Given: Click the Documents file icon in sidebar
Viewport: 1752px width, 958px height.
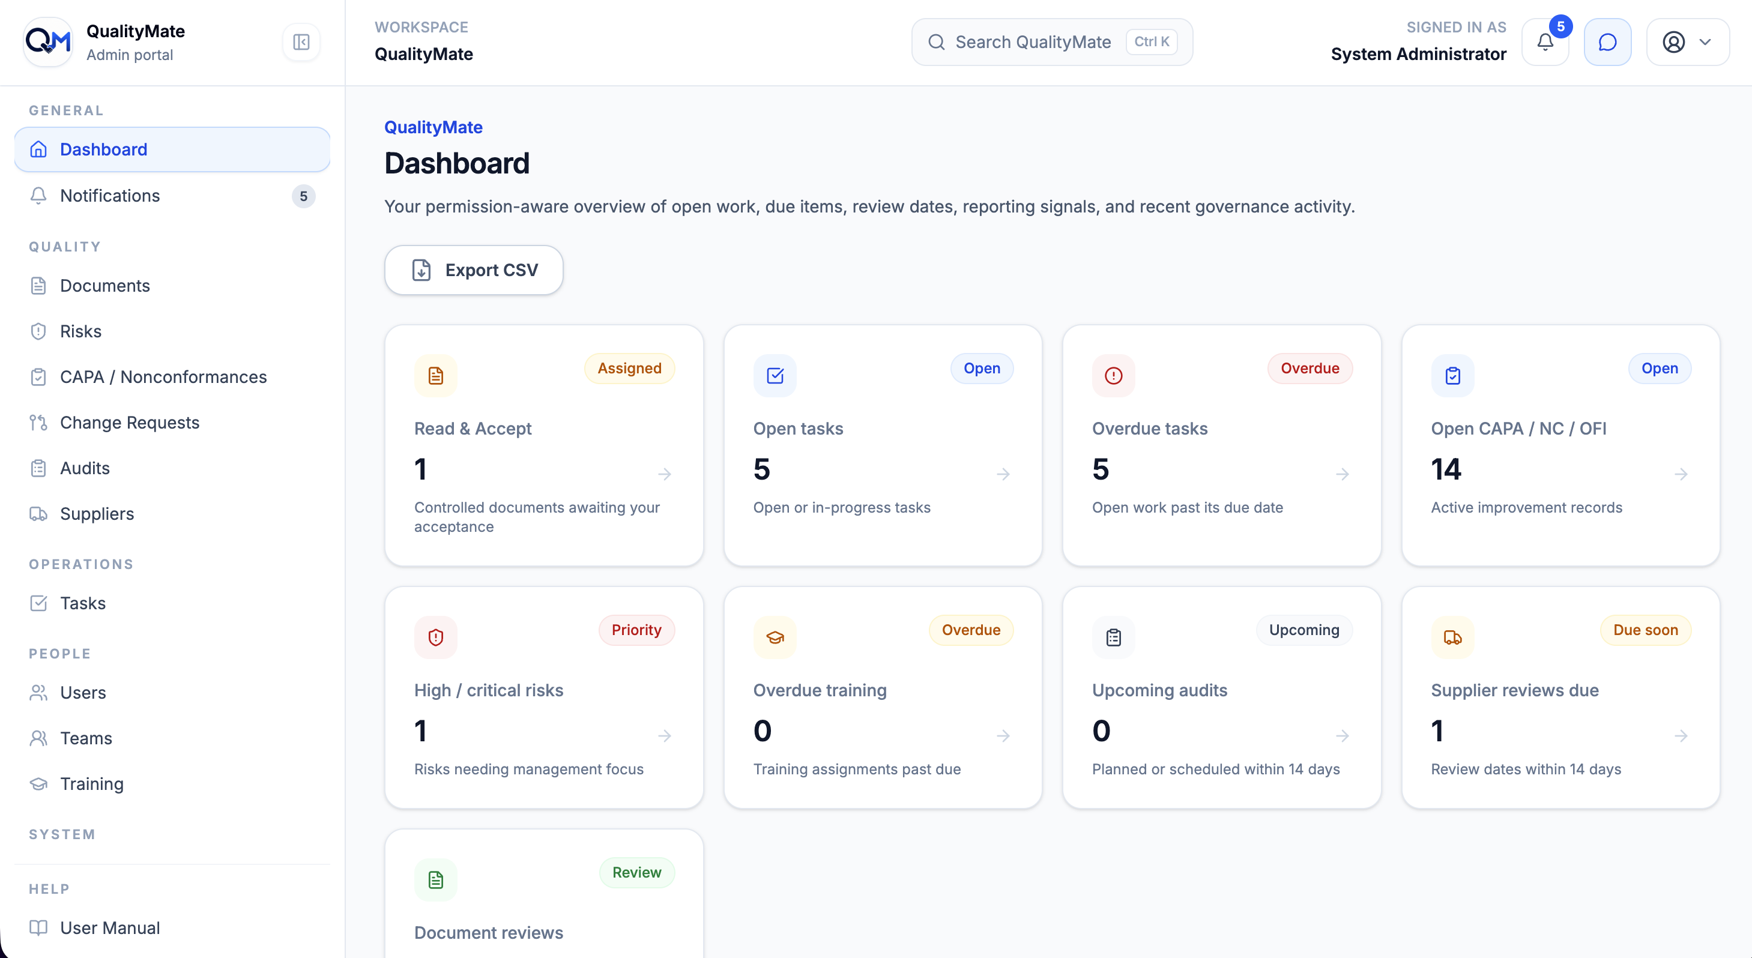Looking at the screenshot, I should coord(39,286).
